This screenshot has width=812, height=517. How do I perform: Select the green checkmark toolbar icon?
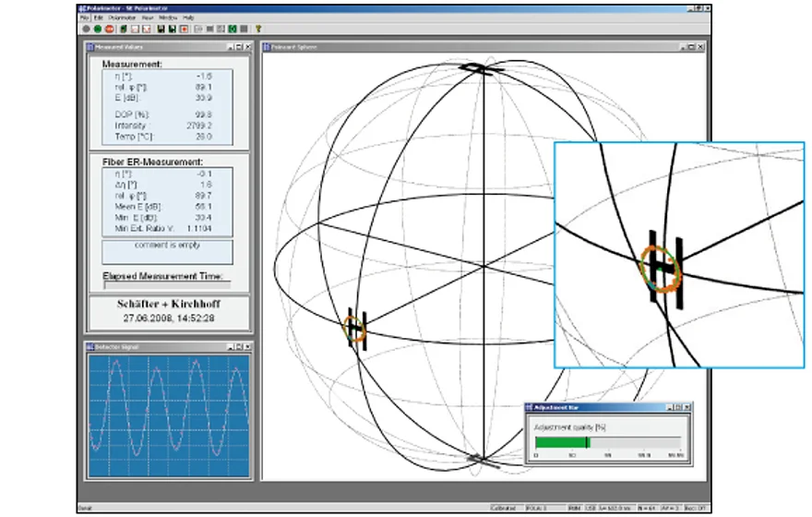tap(233, 29)
